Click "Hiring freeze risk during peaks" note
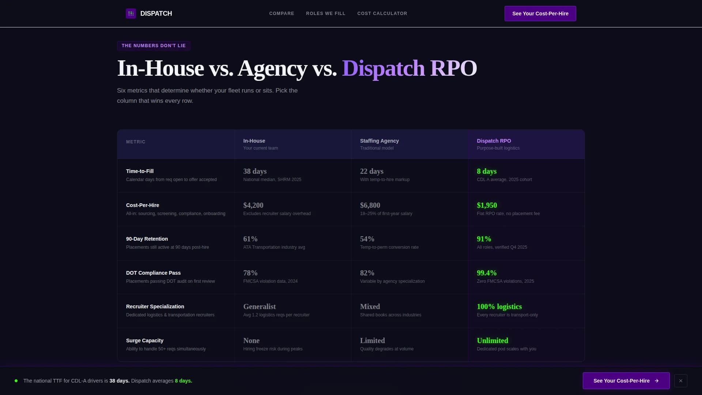The height and width of the screenshot is (395, 702). click(272, 349)
